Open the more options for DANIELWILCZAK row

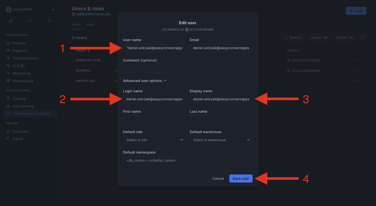(x=357, y=60)
